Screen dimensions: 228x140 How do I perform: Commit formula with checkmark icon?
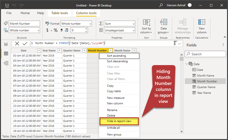[25, 44]
